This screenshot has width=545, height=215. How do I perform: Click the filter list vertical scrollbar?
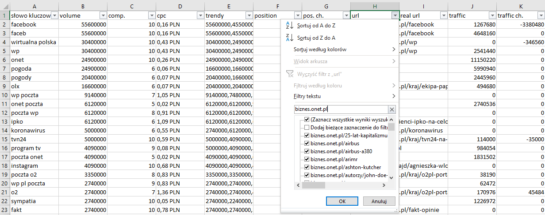click(391, 148)
